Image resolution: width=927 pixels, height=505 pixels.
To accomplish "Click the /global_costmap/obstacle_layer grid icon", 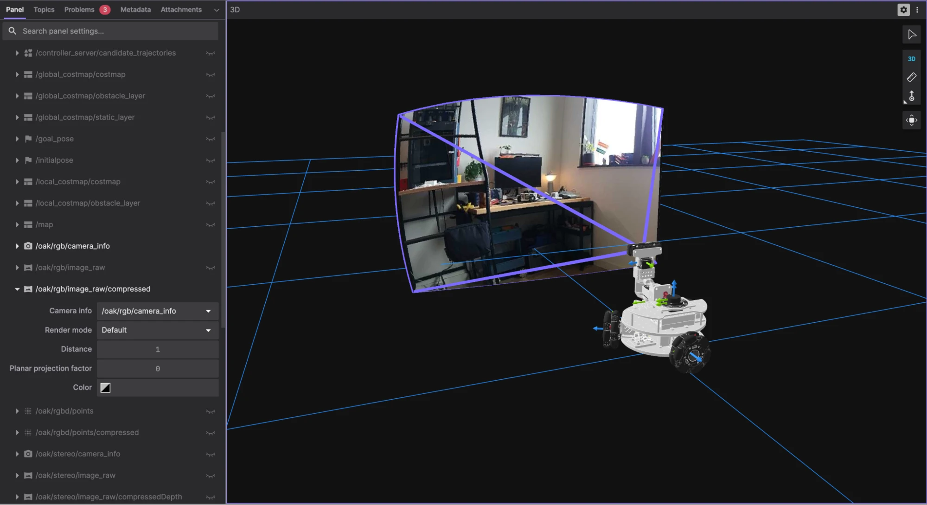I will point(28,96).
